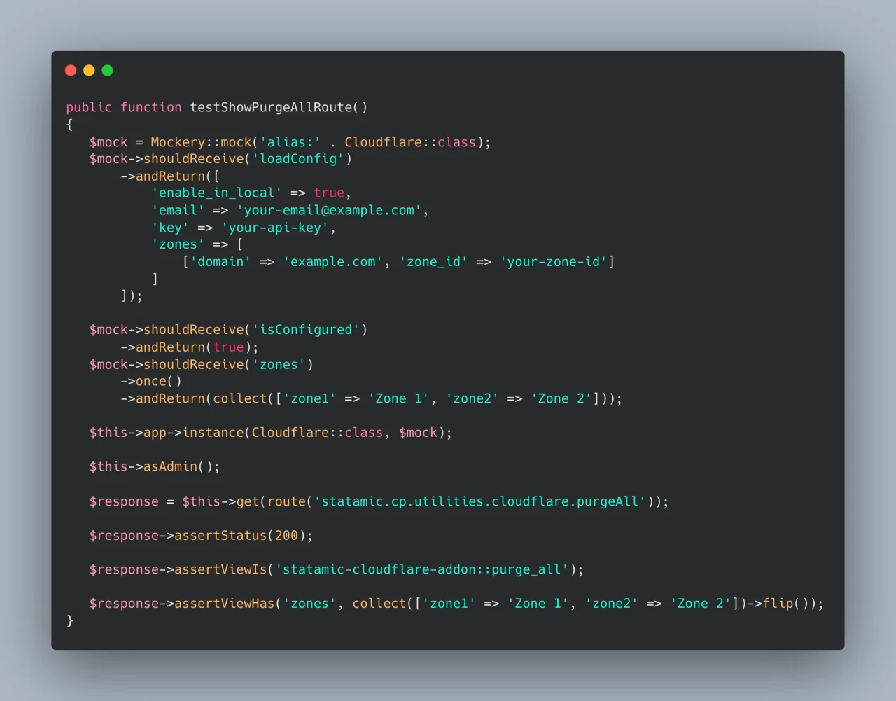The width and height of the screenshot is (896, 701).
Task: Click the 'your-zone-id' string
Action: pyautogui.click(x=554, y=262)
